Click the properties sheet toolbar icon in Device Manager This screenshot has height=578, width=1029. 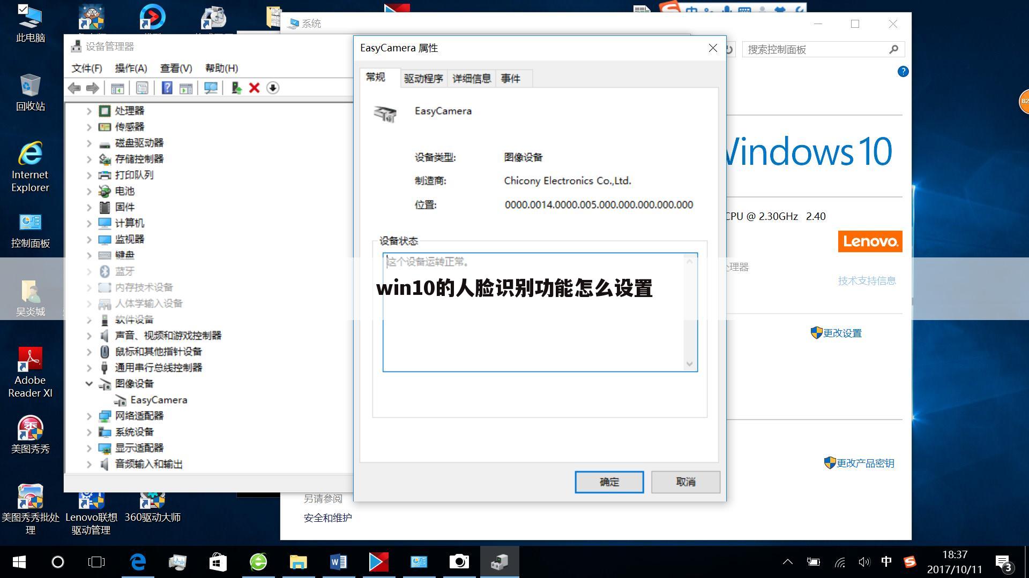coord(142,88)
